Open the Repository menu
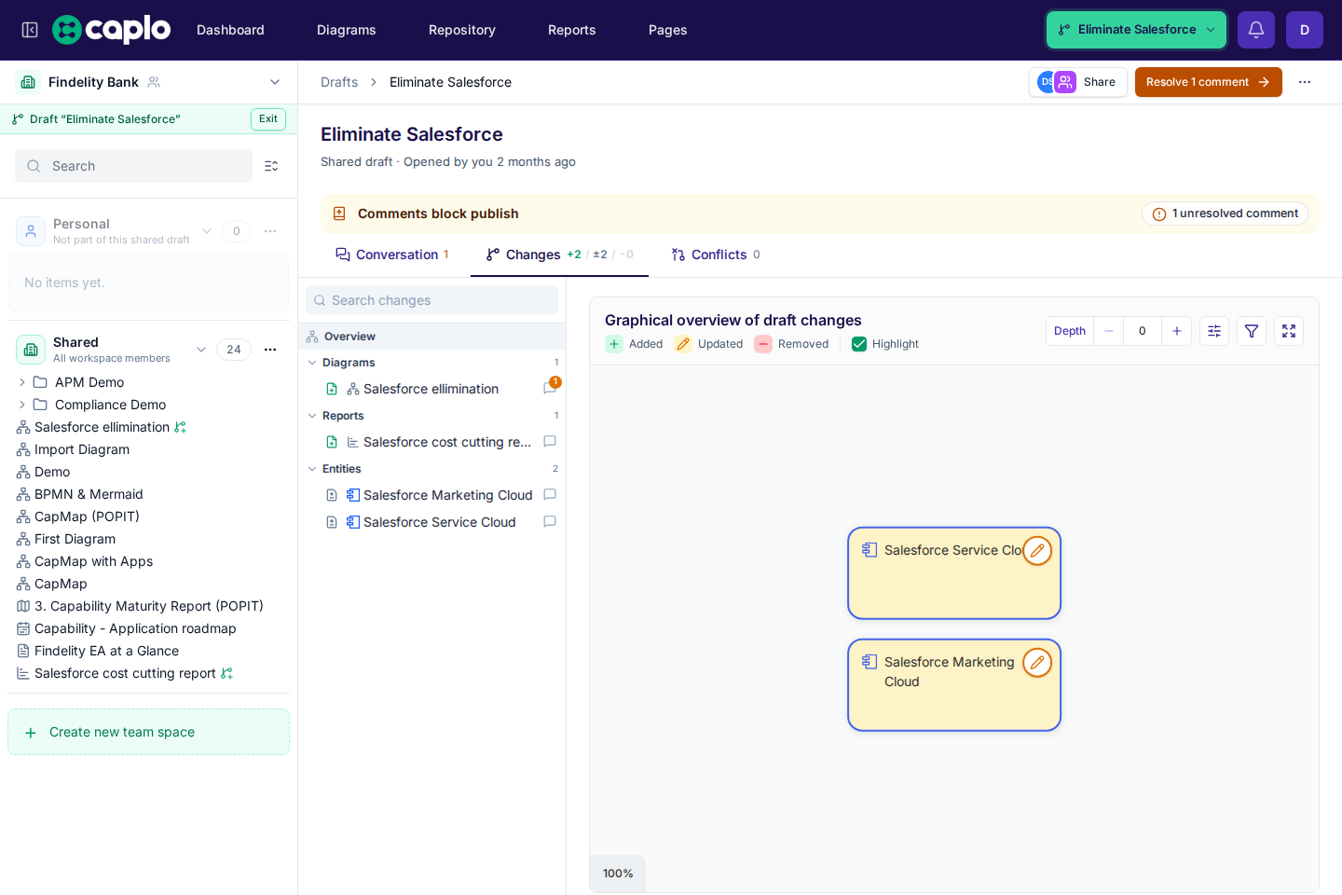The image size is (1342, 895). [x=462, y=30]
